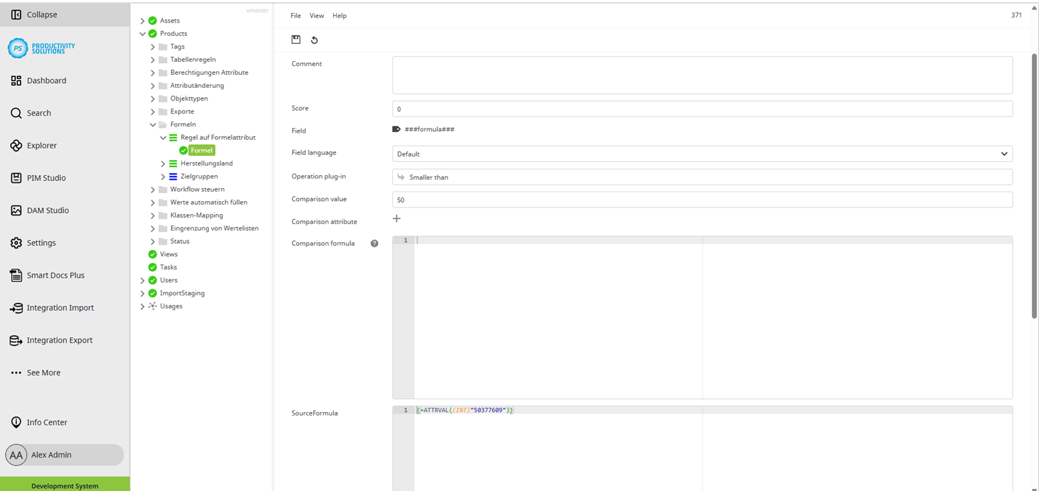Select the ImportStaging node
Screen dimensions: 1039x491
(x=182, y=293)
